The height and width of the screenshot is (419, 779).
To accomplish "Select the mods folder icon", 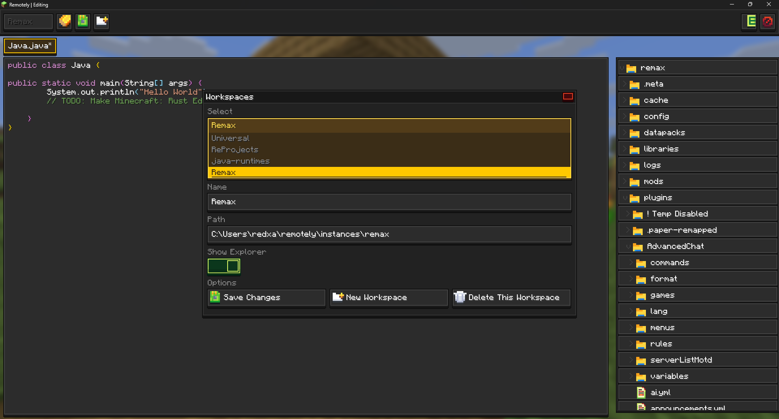I will [x=634, y=182].
